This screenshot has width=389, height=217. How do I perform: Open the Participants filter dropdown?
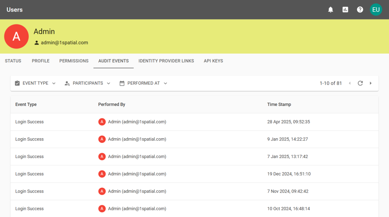pos(88,83)
